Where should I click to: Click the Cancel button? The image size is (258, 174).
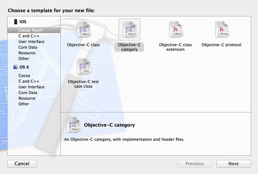[x=22, y=164]
